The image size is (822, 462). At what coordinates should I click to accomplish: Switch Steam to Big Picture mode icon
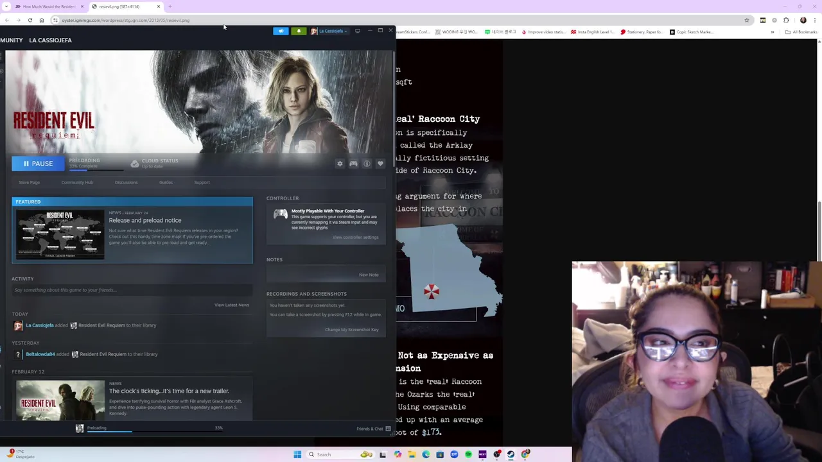(358, 31)
